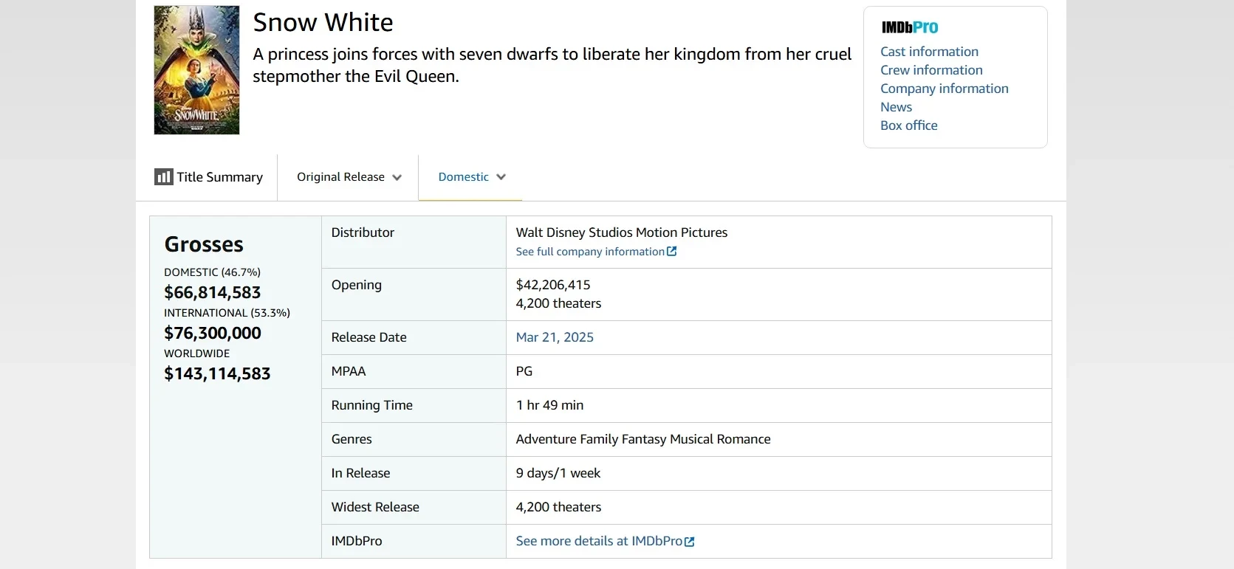Expand the Domestic chevron arrow
The image size is (1234, 569).
501,177
